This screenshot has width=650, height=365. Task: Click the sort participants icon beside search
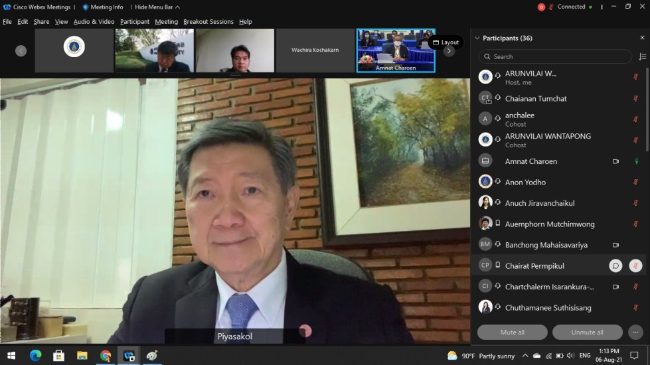click(642, 57)
